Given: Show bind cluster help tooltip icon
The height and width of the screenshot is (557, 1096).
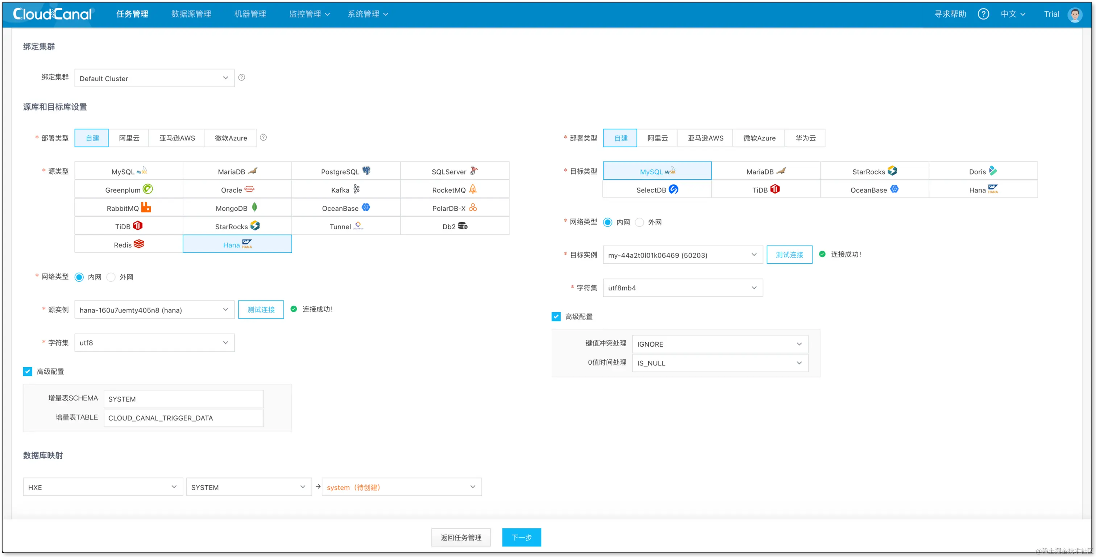Looking at the screenshot, I should 242,78.
